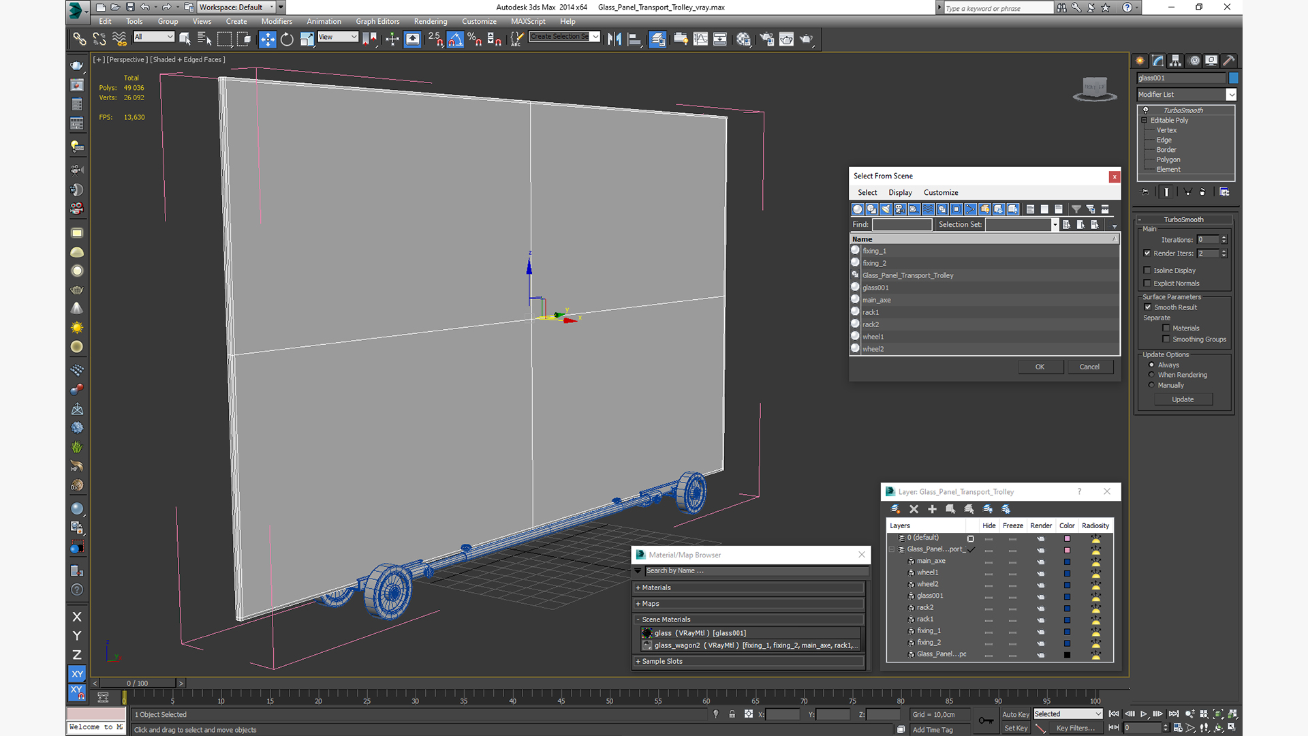Open the Hierarchy command panel tab
The width and height of the screenshot is (1308, 736).
(x=1175, y=61)
